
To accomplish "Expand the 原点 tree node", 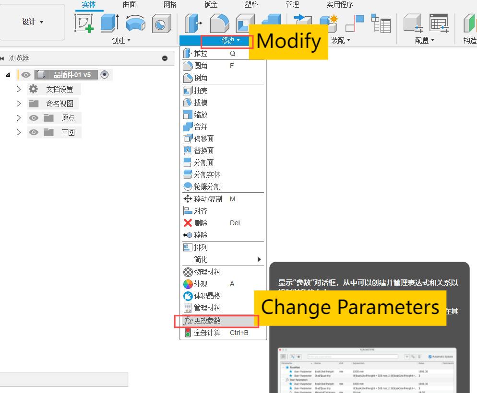I will [19, 118].
